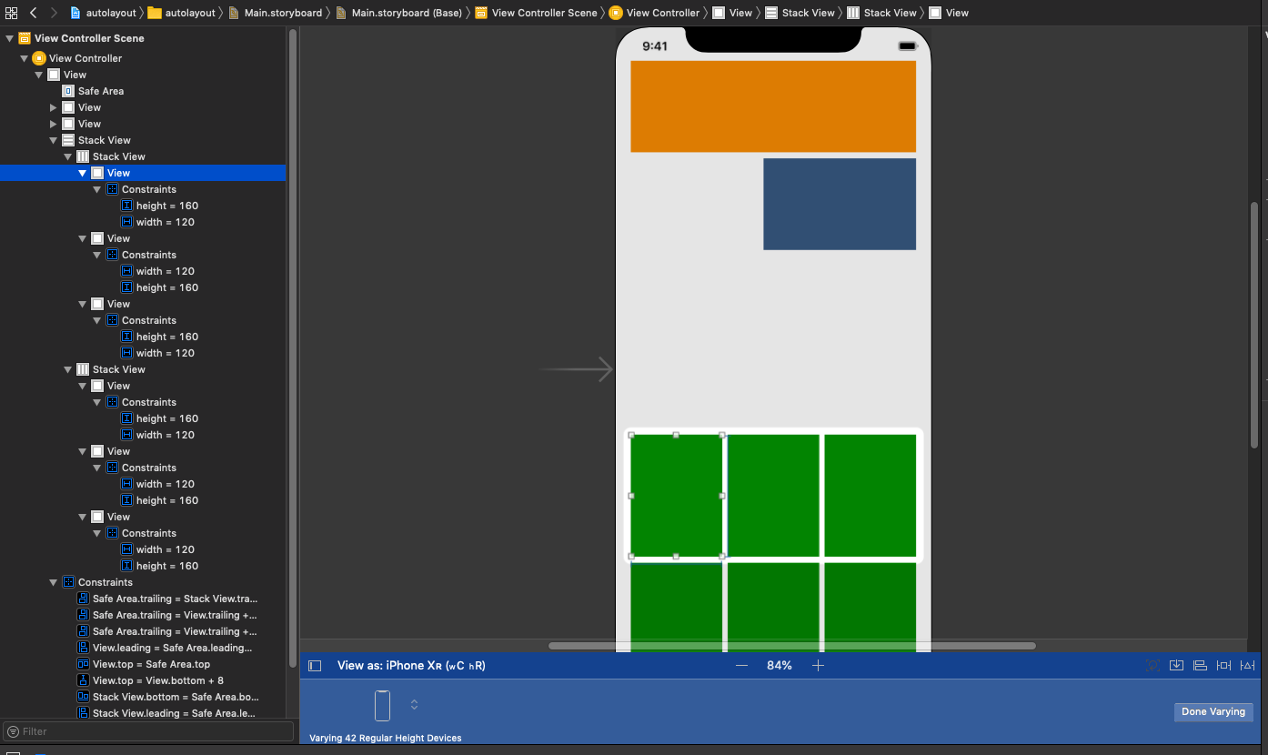
Task: Select the dark blue view on canvas
Action: 840,204
